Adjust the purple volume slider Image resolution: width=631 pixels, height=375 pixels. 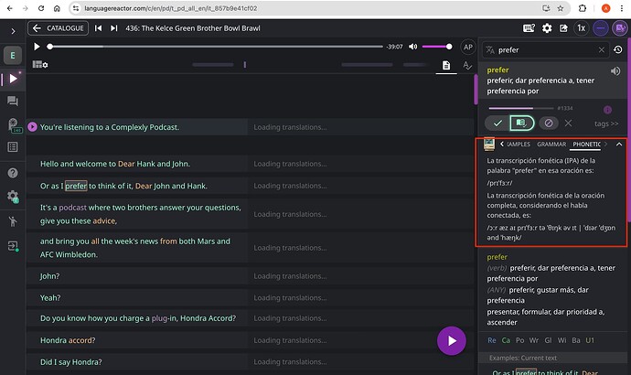point(437,47)
